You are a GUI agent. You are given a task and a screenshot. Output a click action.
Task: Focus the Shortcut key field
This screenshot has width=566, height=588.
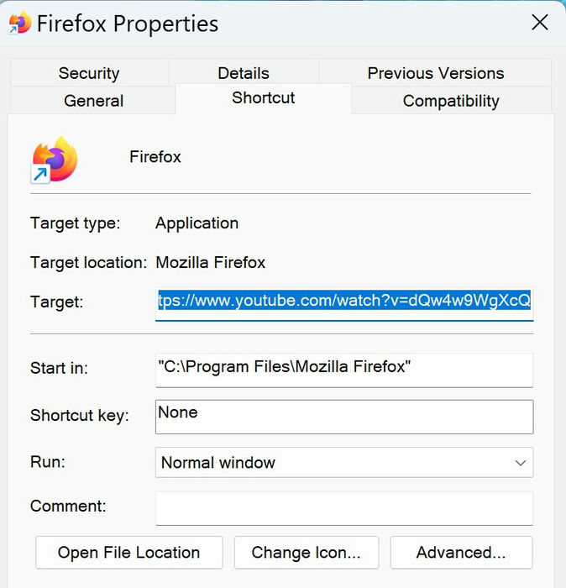click(x=344, y=417)
